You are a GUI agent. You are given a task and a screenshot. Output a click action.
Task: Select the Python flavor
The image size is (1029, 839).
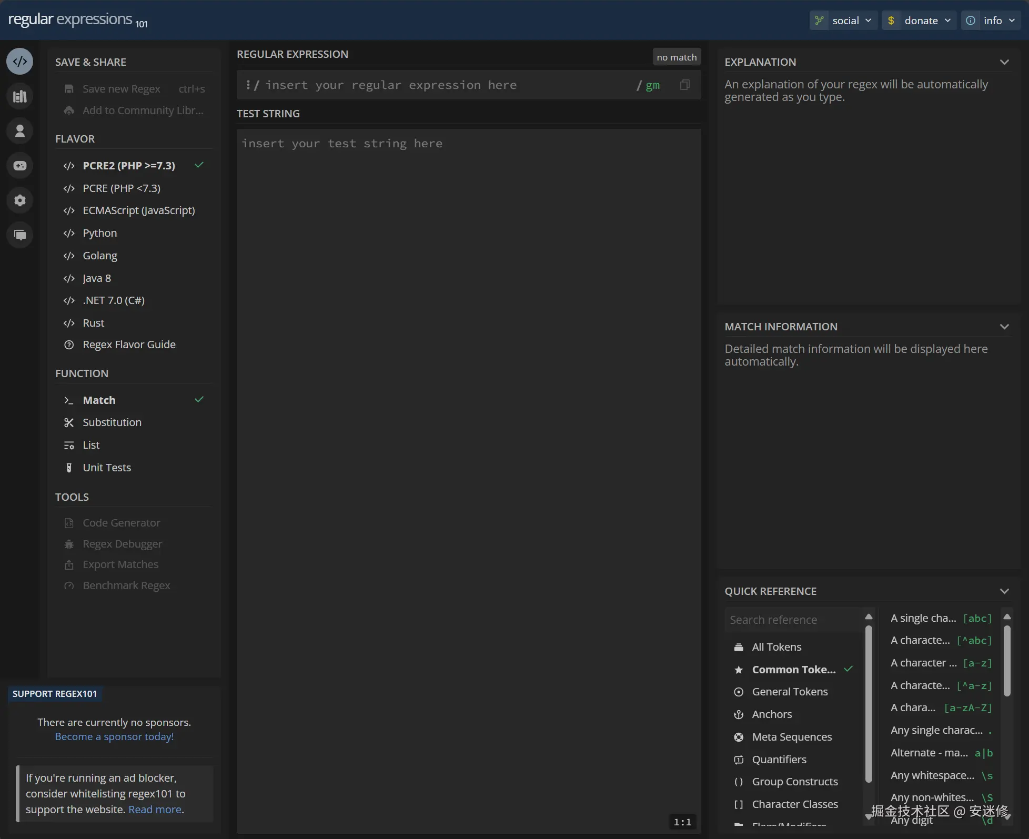pos(99,233)
